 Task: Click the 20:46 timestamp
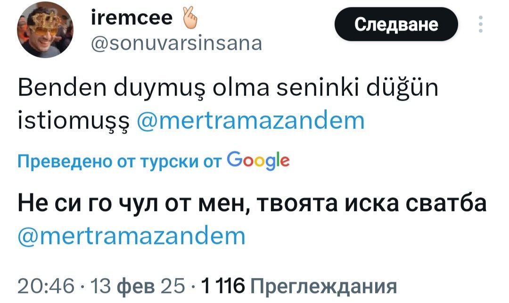coord(46,285)
